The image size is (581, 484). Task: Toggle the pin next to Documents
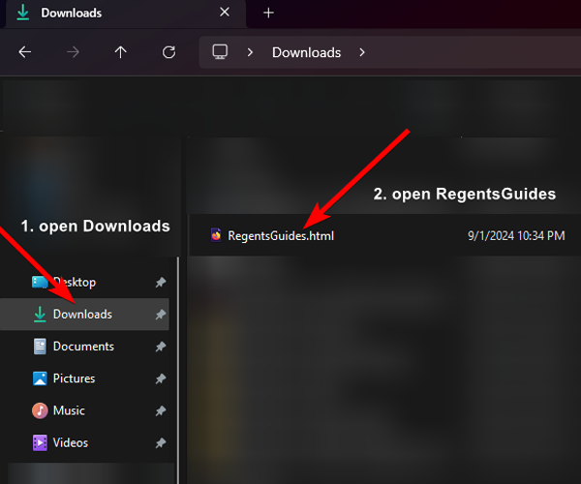coord(160,347)
